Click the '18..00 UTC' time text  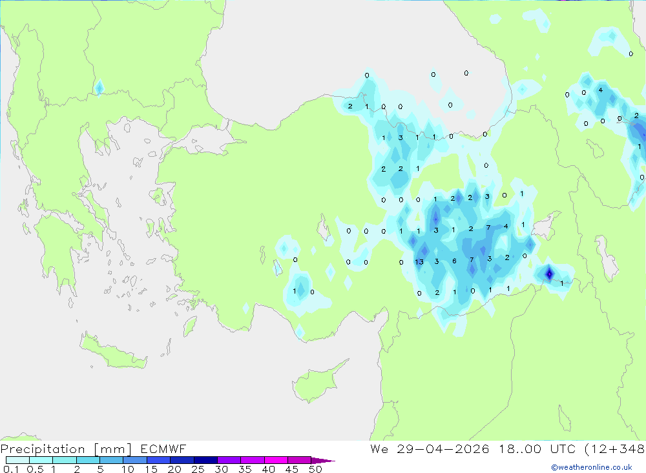click(536, 448)
